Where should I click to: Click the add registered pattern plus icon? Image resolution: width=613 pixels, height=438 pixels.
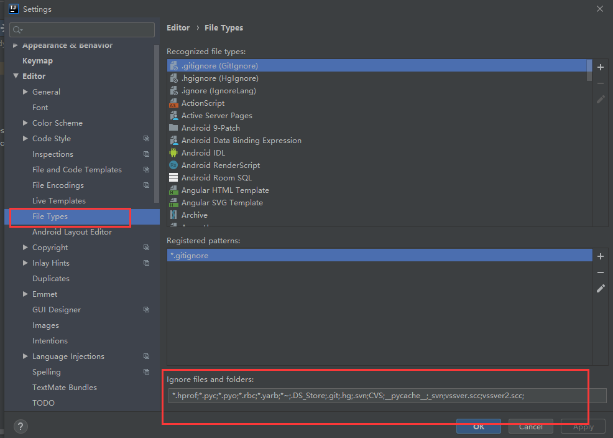coord(601,256)
